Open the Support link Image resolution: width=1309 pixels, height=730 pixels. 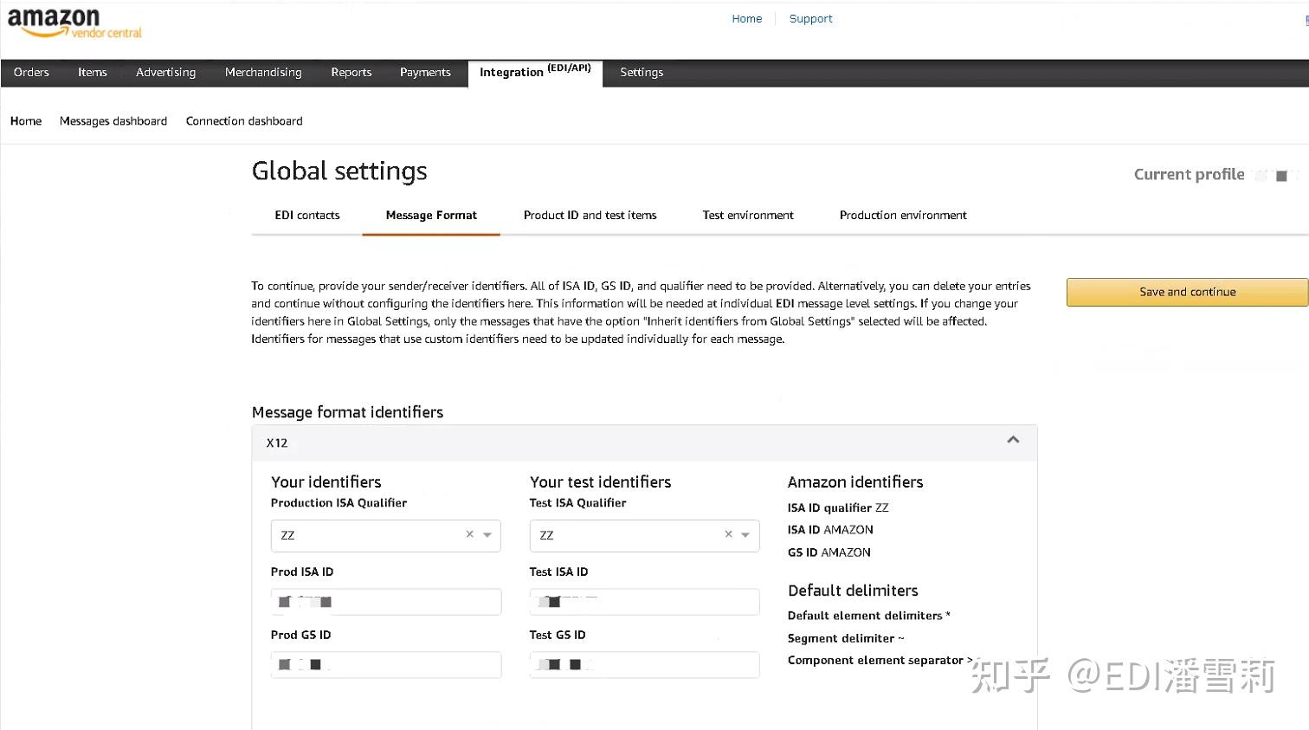click(x=810, y=18)
